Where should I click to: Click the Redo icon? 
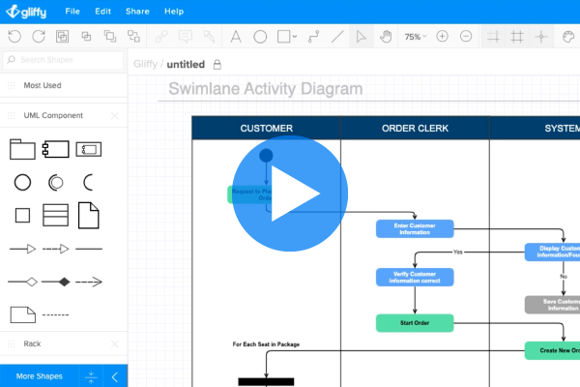click(39, 37)
